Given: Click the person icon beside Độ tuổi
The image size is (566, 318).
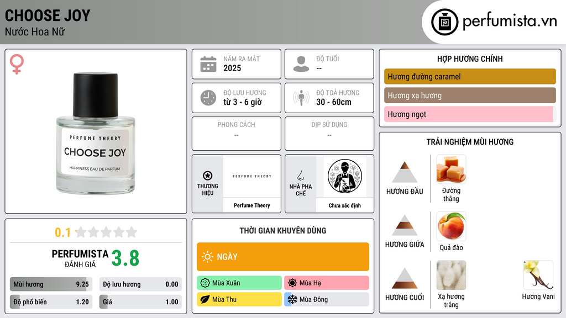Looking at the screenshot, I should pos(301,64).
